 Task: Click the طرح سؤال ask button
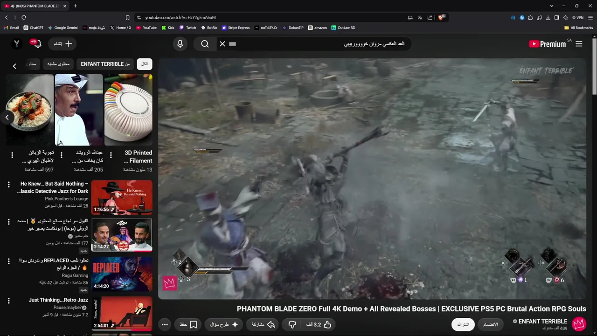click(x=224, y=324)
